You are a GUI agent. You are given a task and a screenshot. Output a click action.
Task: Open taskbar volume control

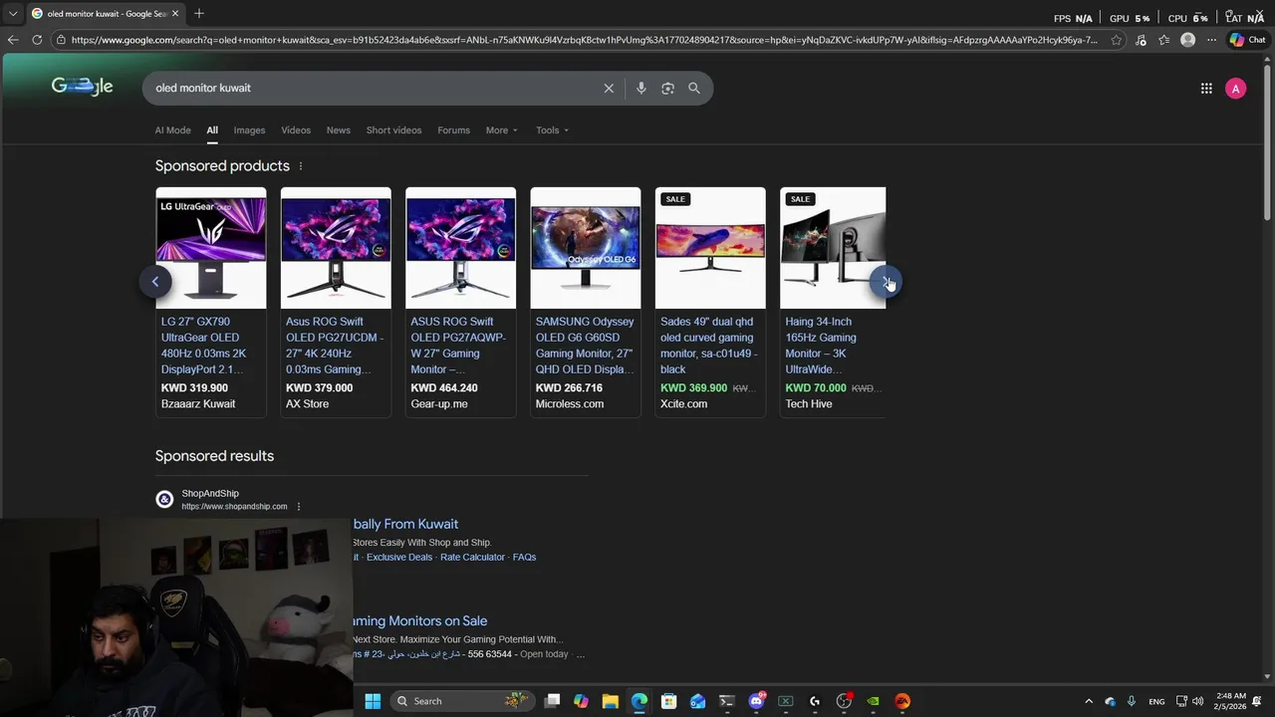(1197, 701)
